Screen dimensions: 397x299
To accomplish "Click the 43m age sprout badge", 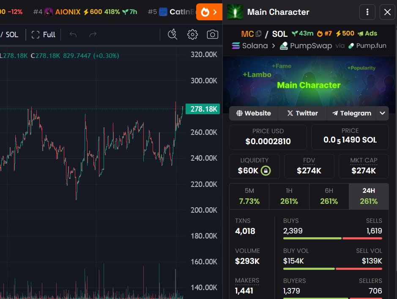I will click(x=303, y=33).
